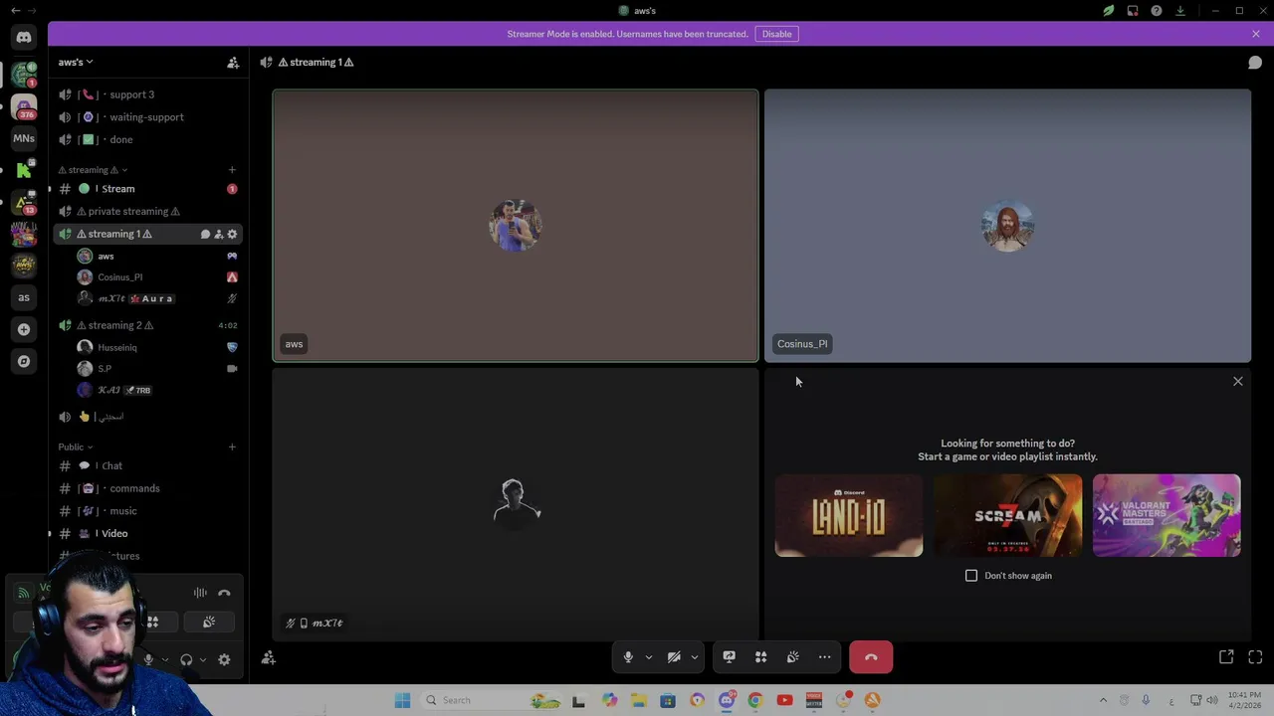Select user Cosinus_PI in channel list

(157, 277)
